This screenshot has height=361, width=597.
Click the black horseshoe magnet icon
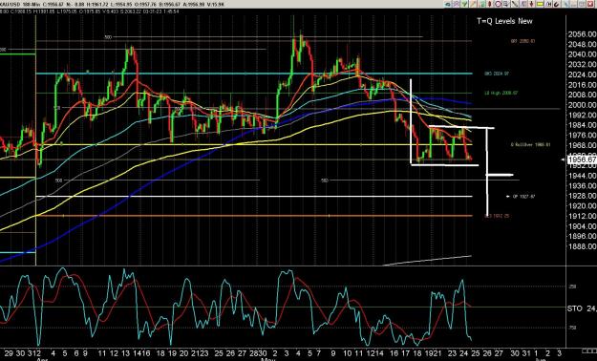click(x=557, y=4)
